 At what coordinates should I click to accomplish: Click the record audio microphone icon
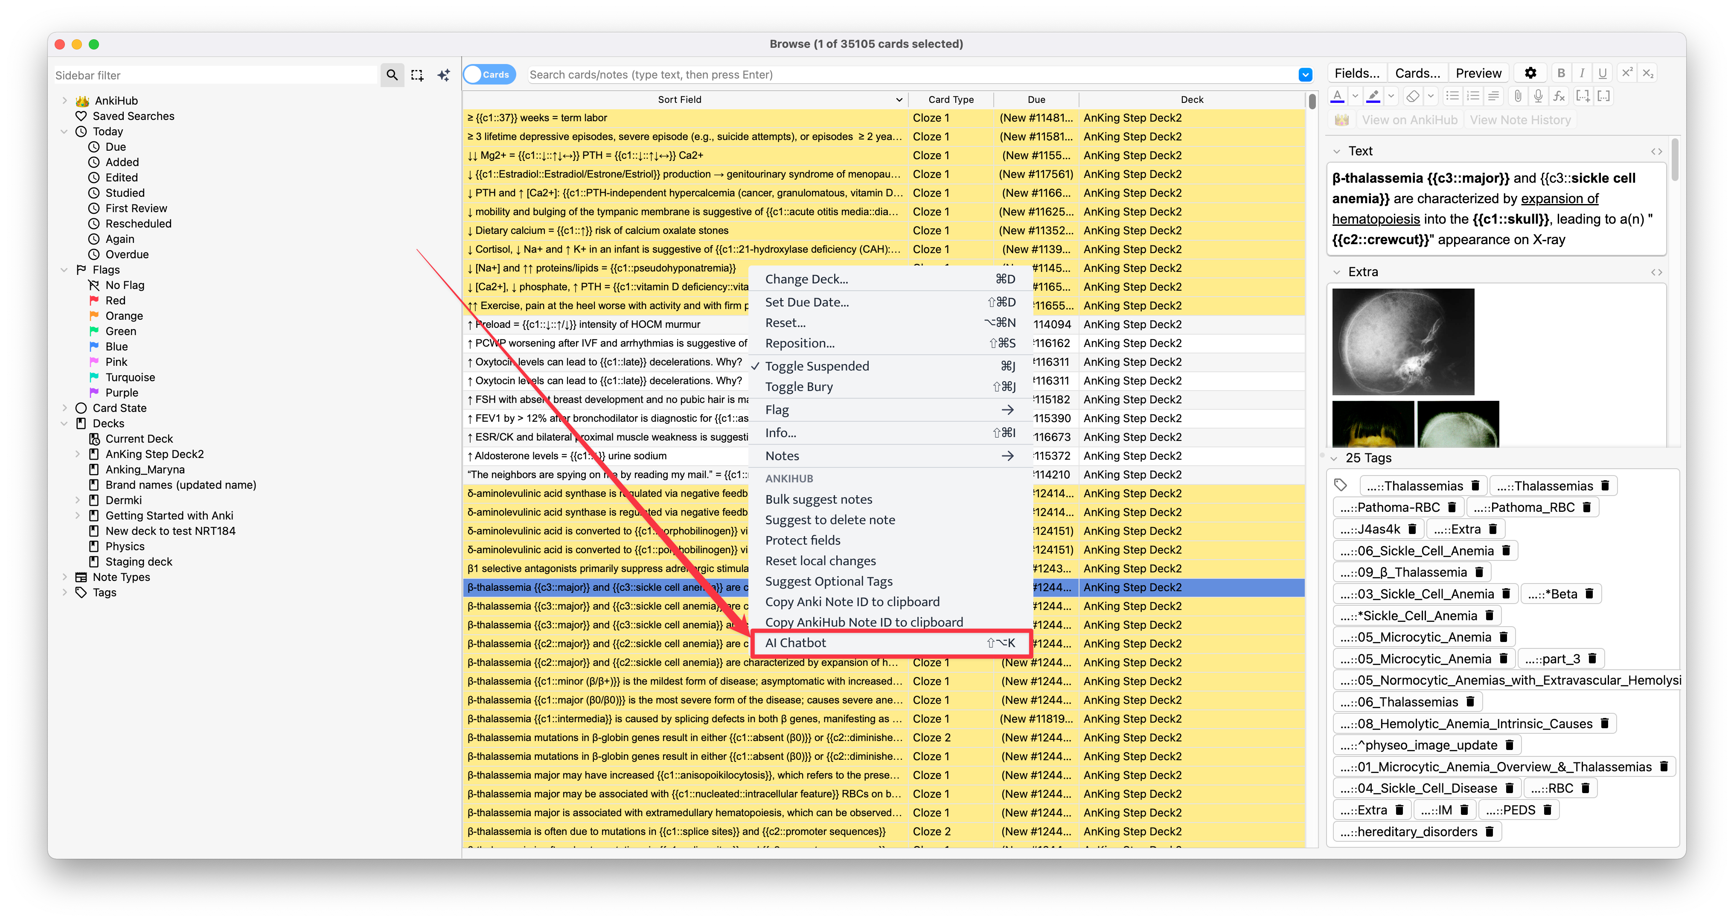(x=1538, y=96)
